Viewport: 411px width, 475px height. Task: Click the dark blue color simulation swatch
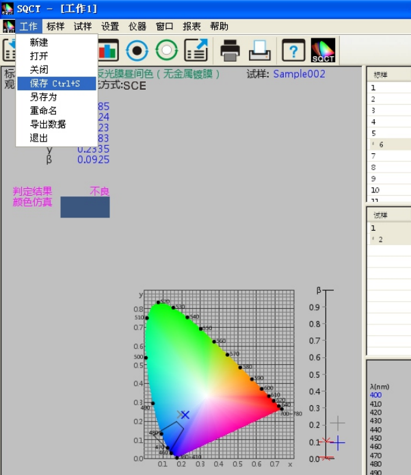click(x=85, y=207)
